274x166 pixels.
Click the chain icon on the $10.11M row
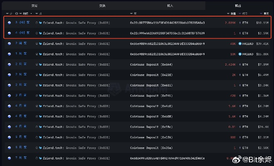9,22
